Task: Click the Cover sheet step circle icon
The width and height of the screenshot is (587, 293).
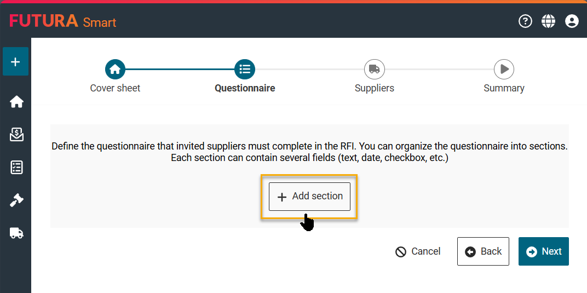Action: (115, 70)
